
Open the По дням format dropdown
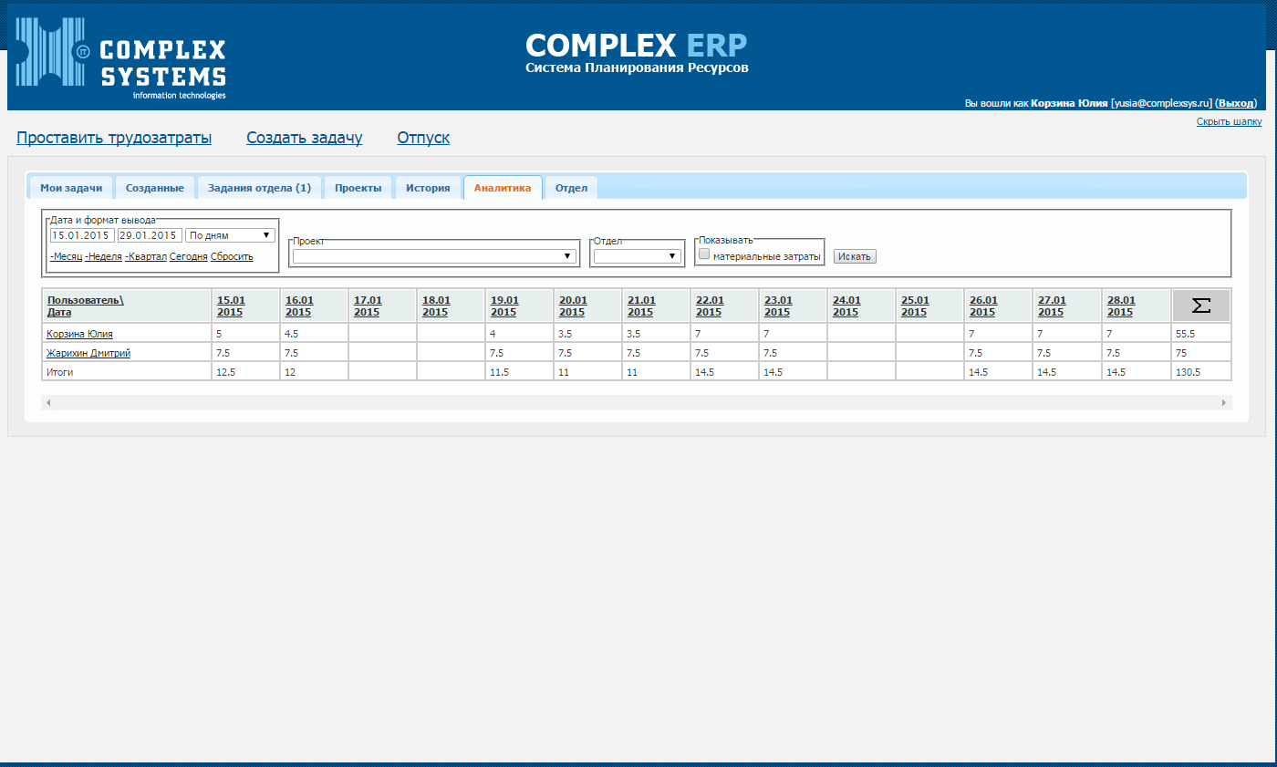coord(230,235)
